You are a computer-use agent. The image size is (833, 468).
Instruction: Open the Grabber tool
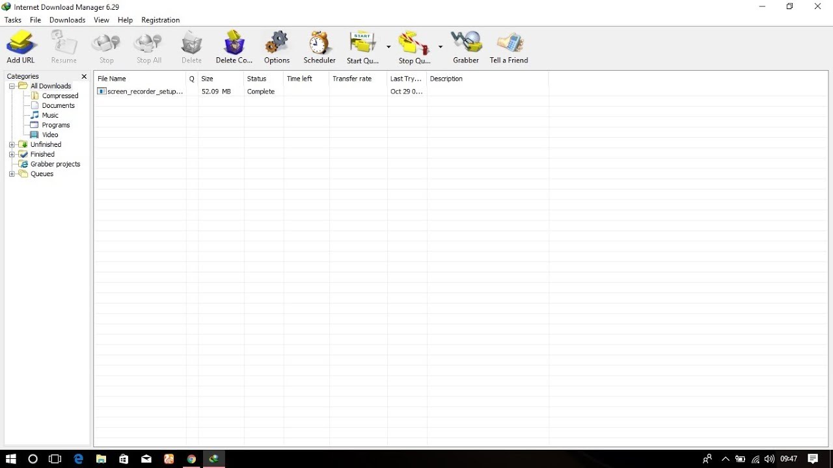(x=466, y=47)
